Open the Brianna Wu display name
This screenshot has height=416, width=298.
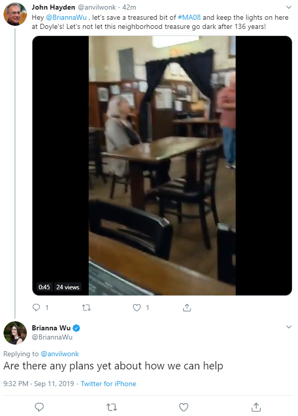coord(51,328)
